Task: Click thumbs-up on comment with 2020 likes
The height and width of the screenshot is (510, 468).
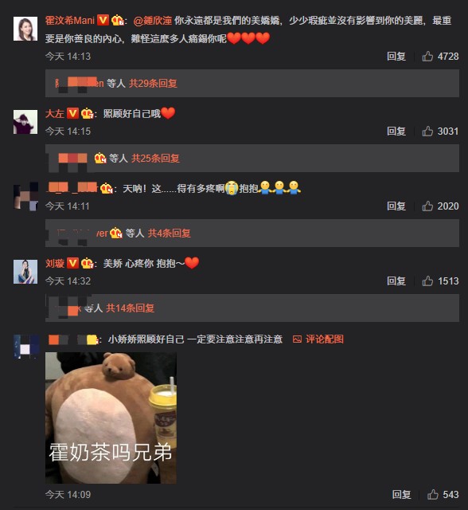Action: (x=427, y=206)
